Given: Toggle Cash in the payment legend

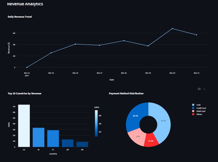Looking at the screenshot, I should (x=198, y=105).
